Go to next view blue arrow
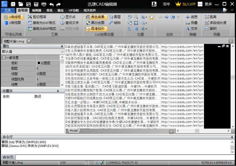The height and width of the screenshot is (166, 236). coord(167,17)
